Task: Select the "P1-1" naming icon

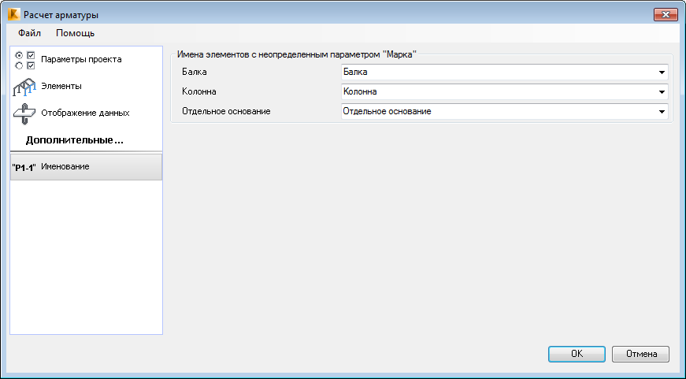Action: coord(24,167)
